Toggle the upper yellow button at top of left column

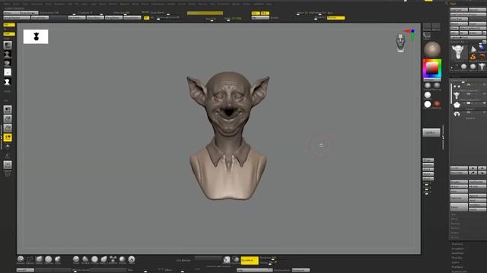9,25
